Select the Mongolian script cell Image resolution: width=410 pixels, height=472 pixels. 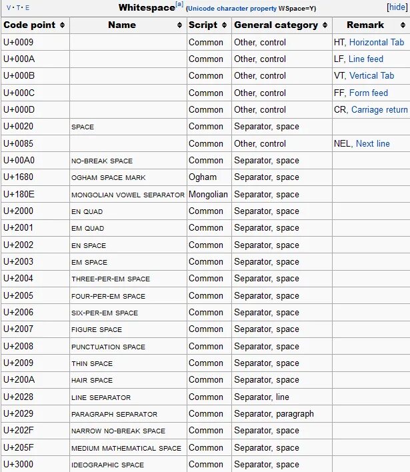click(x=209, y=195)
